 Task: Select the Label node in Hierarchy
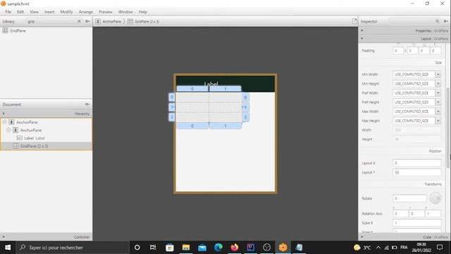tap(47, 138)
